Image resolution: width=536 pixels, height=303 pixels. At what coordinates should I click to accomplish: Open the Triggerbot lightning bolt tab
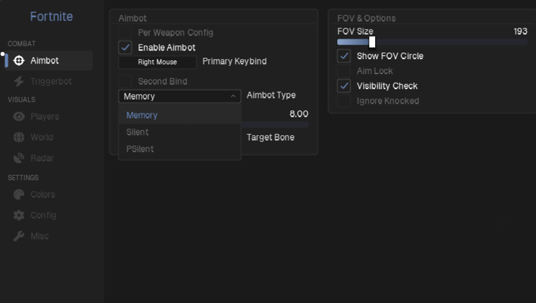point(49,81)
